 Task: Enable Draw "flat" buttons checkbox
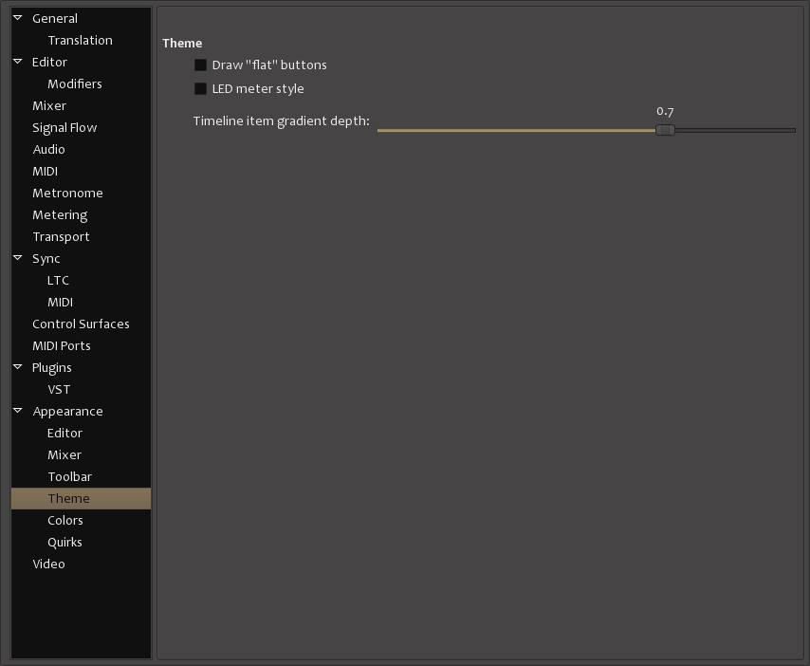coord(200,65)
